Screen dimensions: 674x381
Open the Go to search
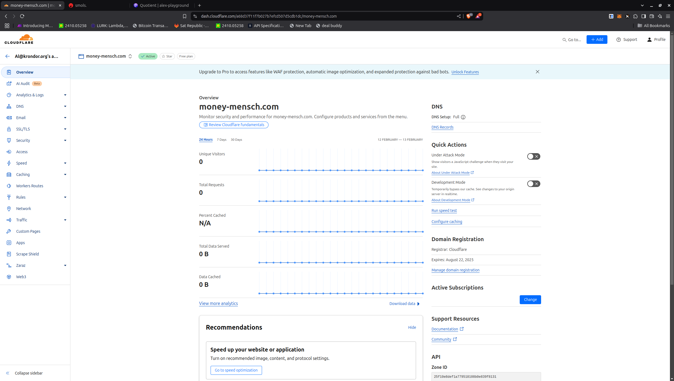571,40
